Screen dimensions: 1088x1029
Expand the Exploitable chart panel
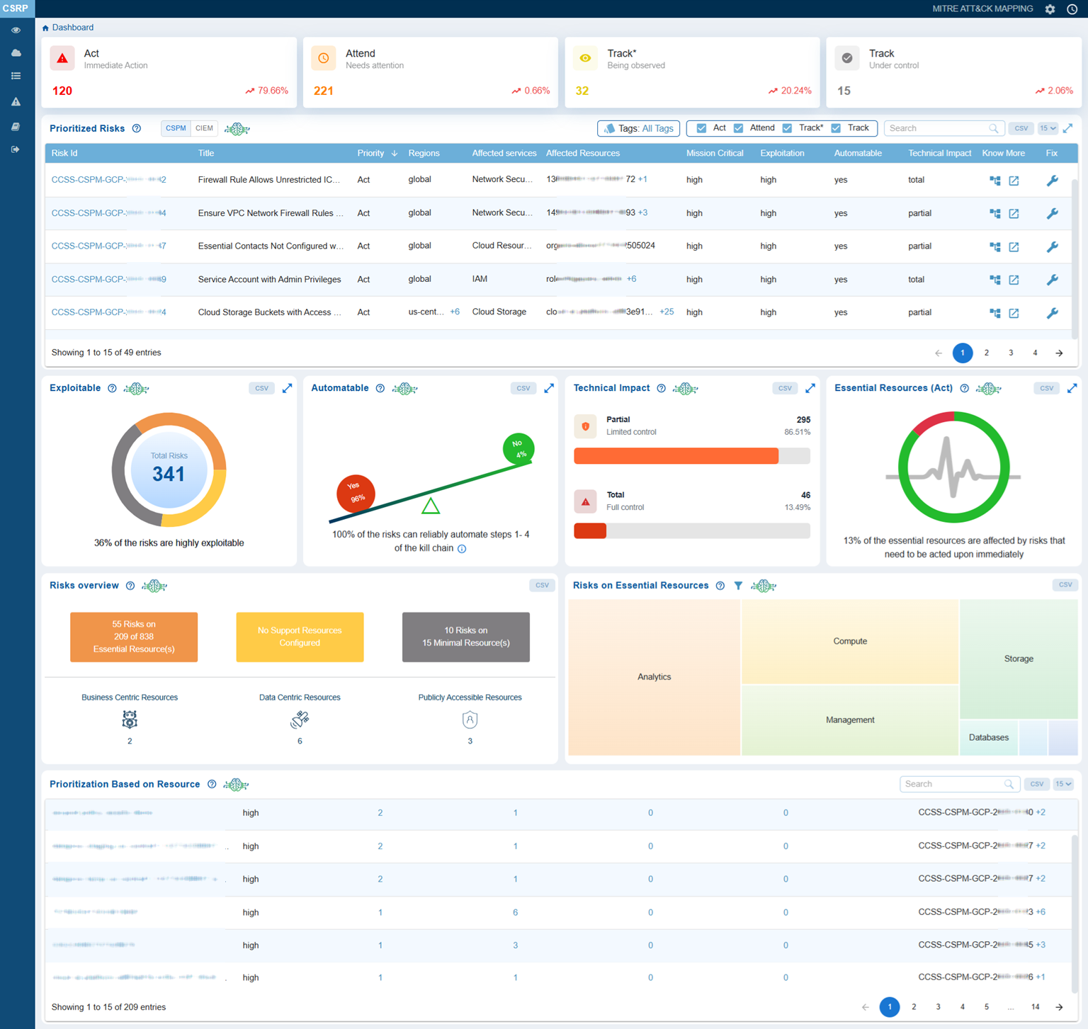coord(287,388)
